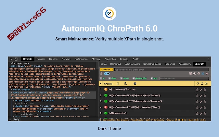The image size is (219, 137).
Task: Toggle the 6.0 version switch
Action: coord(107,74)
